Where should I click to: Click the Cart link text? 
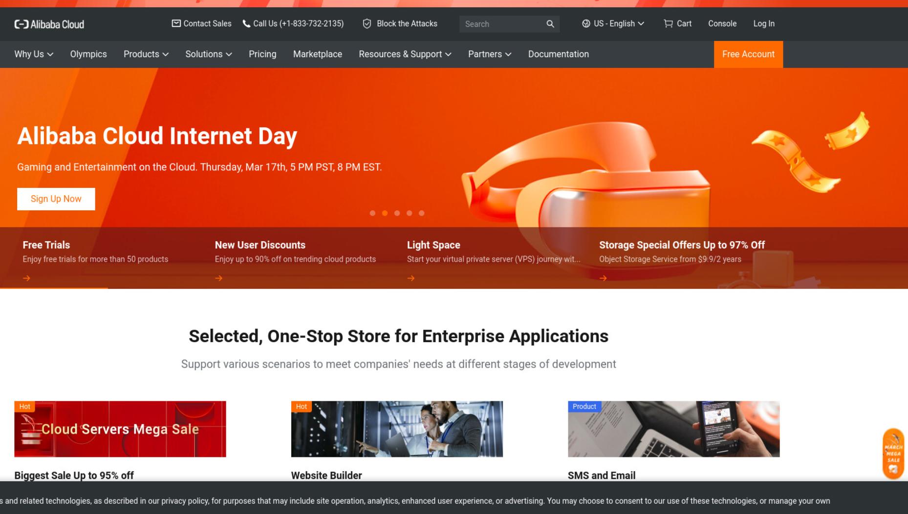point(684,23)
